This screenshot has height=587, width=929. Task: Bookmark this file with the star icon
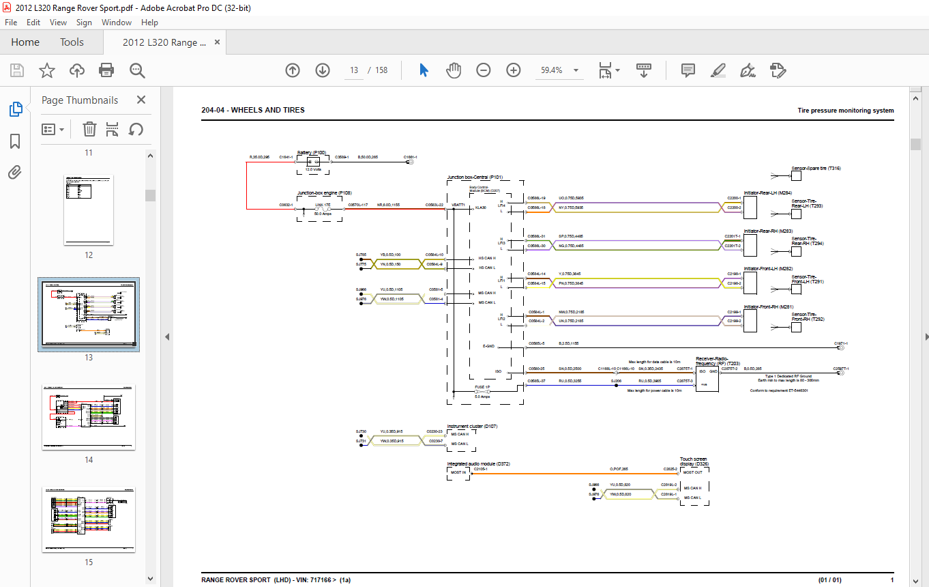[x=46, y=70]
